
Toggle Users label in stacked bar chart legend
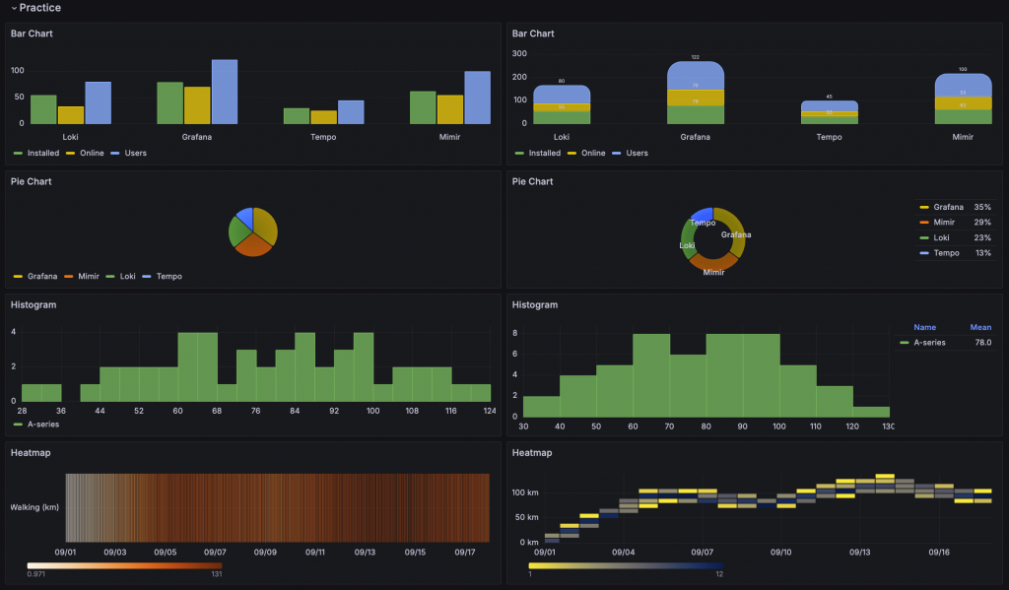[x=638, y=153]
